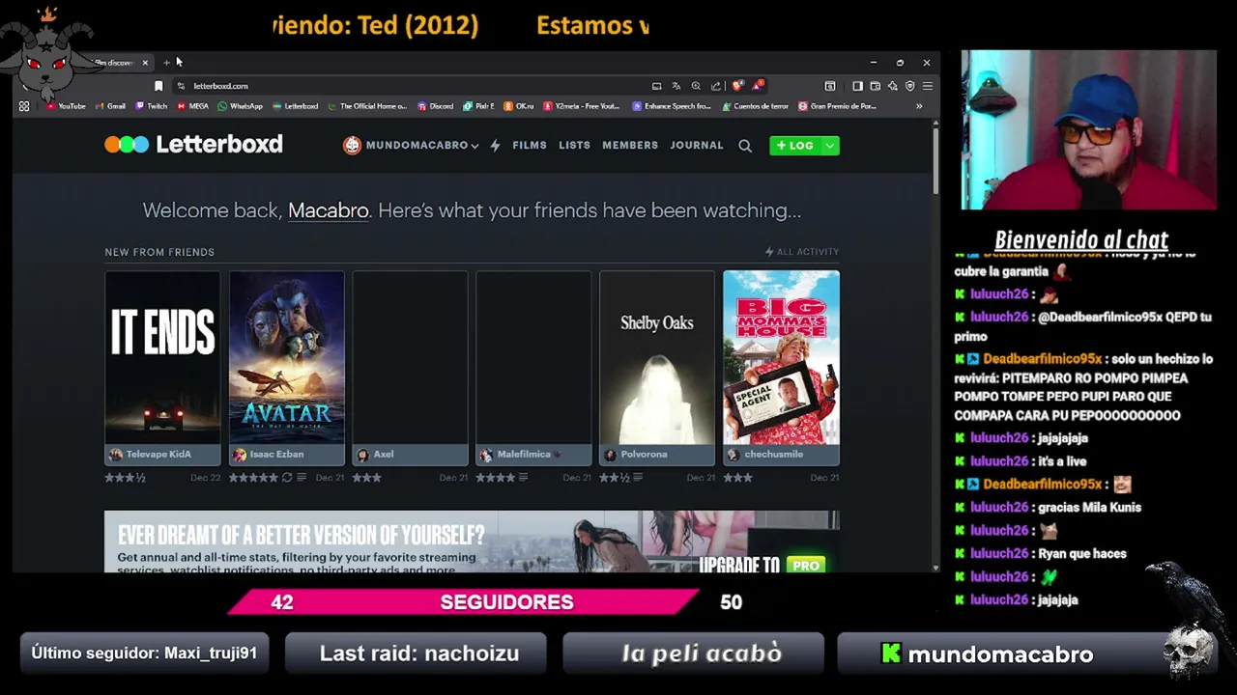Open the Big Momma's House poster
1237x695 pixels.
(781, 357)
